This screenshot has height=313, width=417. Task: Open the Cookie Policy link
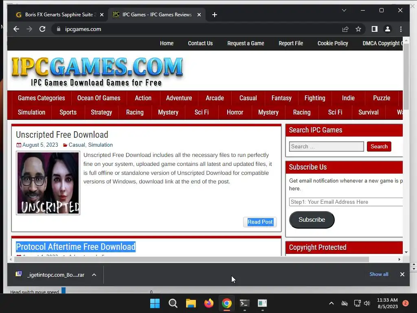333,43
